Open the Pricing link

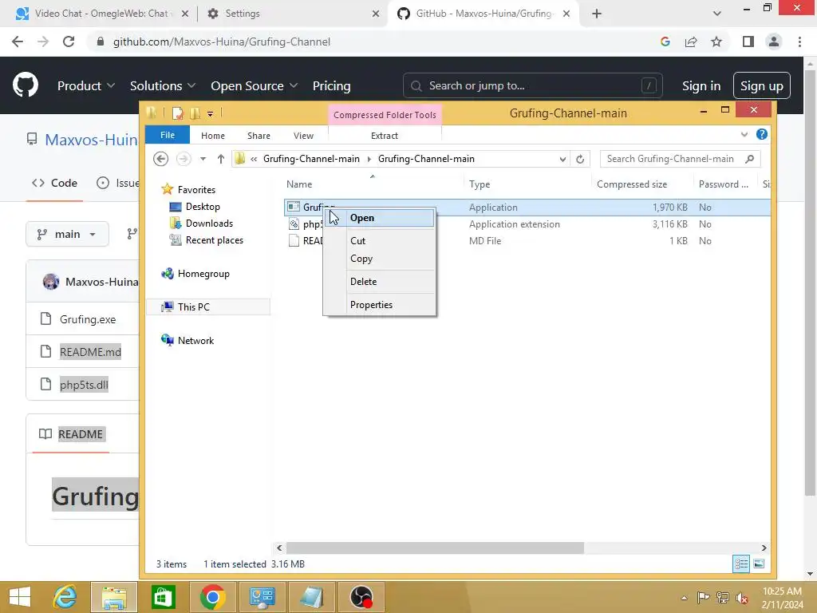pyautogui.click(x=331, y=86)
